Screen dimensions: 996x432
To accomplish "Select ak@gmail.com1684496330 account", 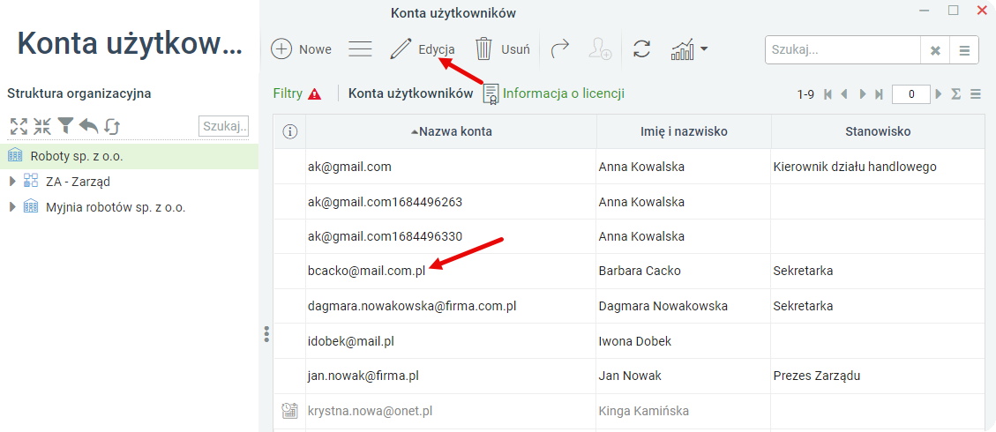I will click(x=385, y=236).
